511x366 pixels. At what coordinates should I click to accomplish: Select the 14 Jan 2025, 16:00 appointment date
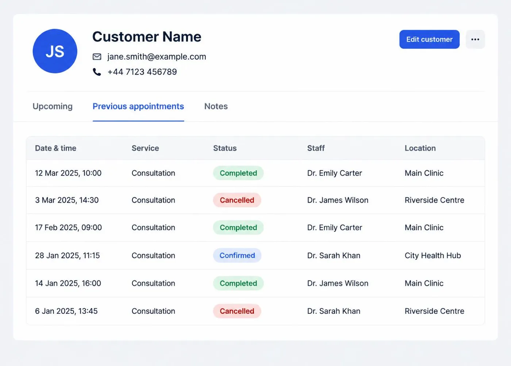[68, 283]
